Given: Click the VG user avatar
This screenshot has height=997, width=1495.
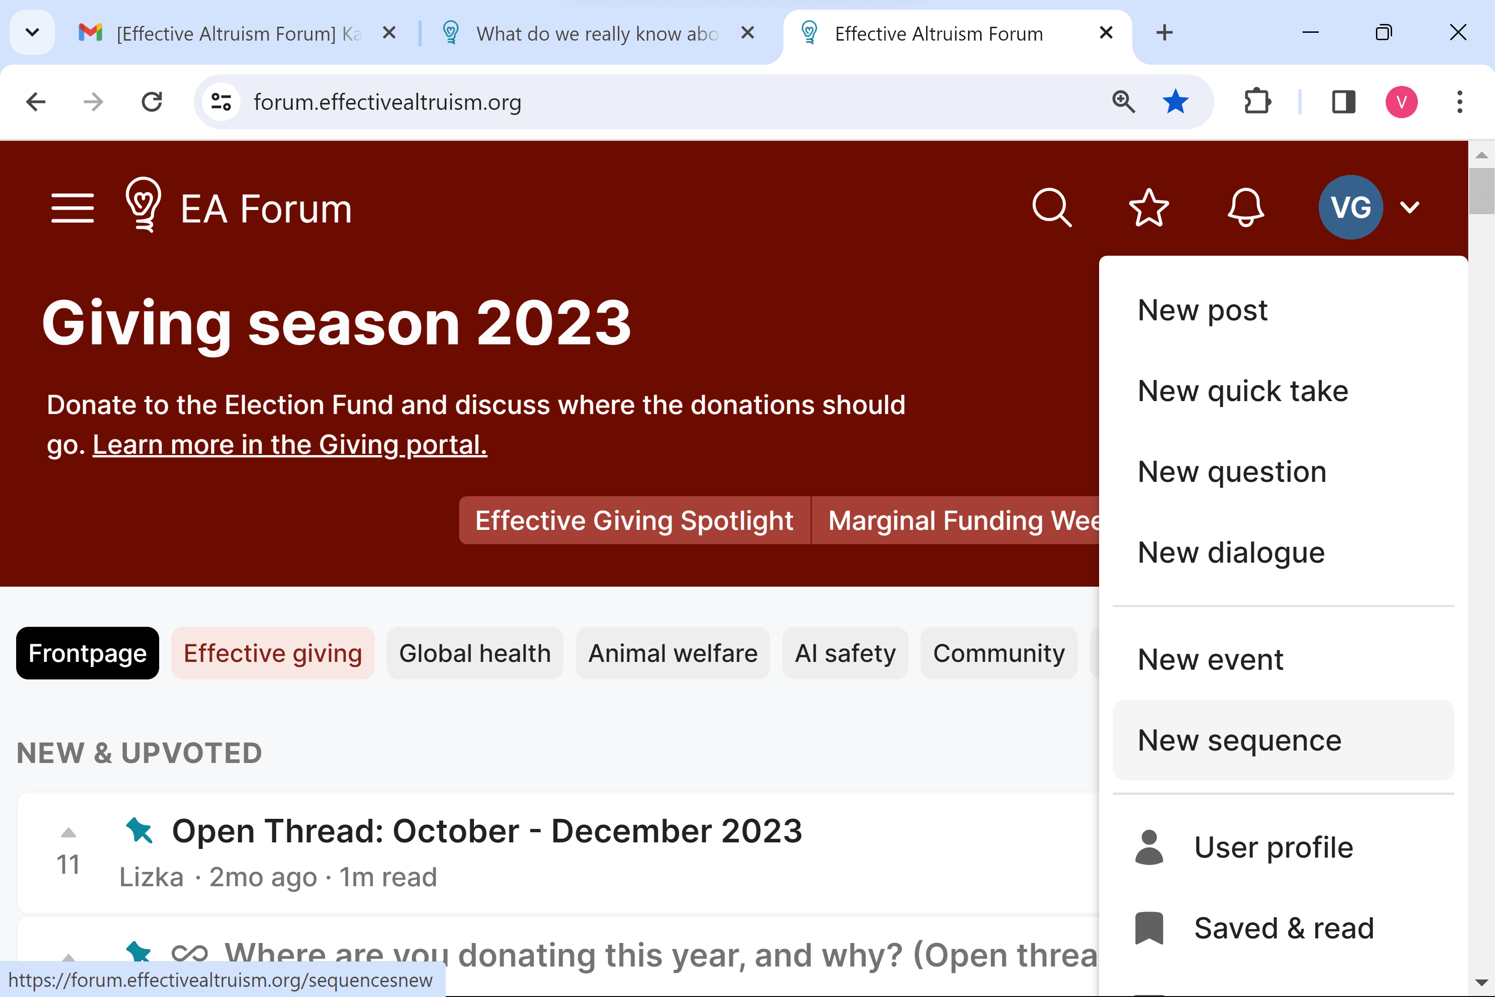Looking at the screenshot, I should (x=1350, y=207).
